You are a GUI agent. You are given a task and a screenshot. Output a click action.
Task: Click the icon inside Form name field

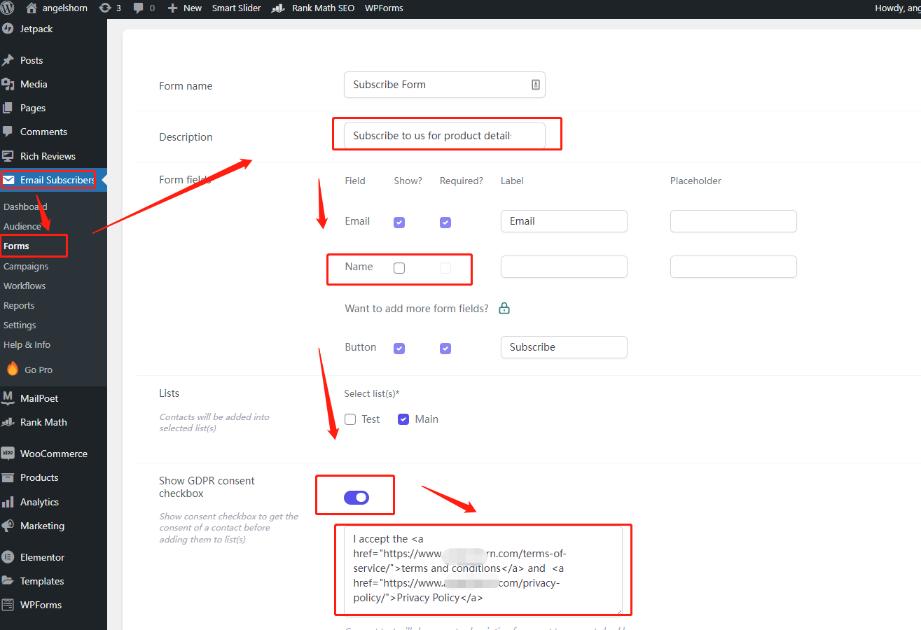536,85
